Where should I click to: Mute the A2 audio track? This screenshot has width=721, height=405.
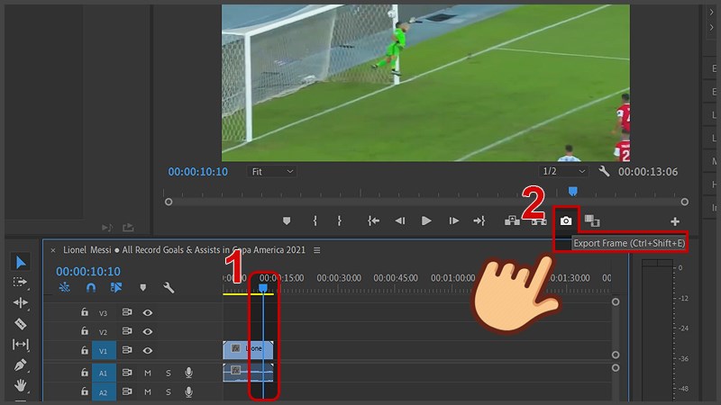(148, 392)
